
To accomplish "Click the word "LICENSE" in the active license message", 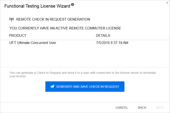I will click(113, 28).
